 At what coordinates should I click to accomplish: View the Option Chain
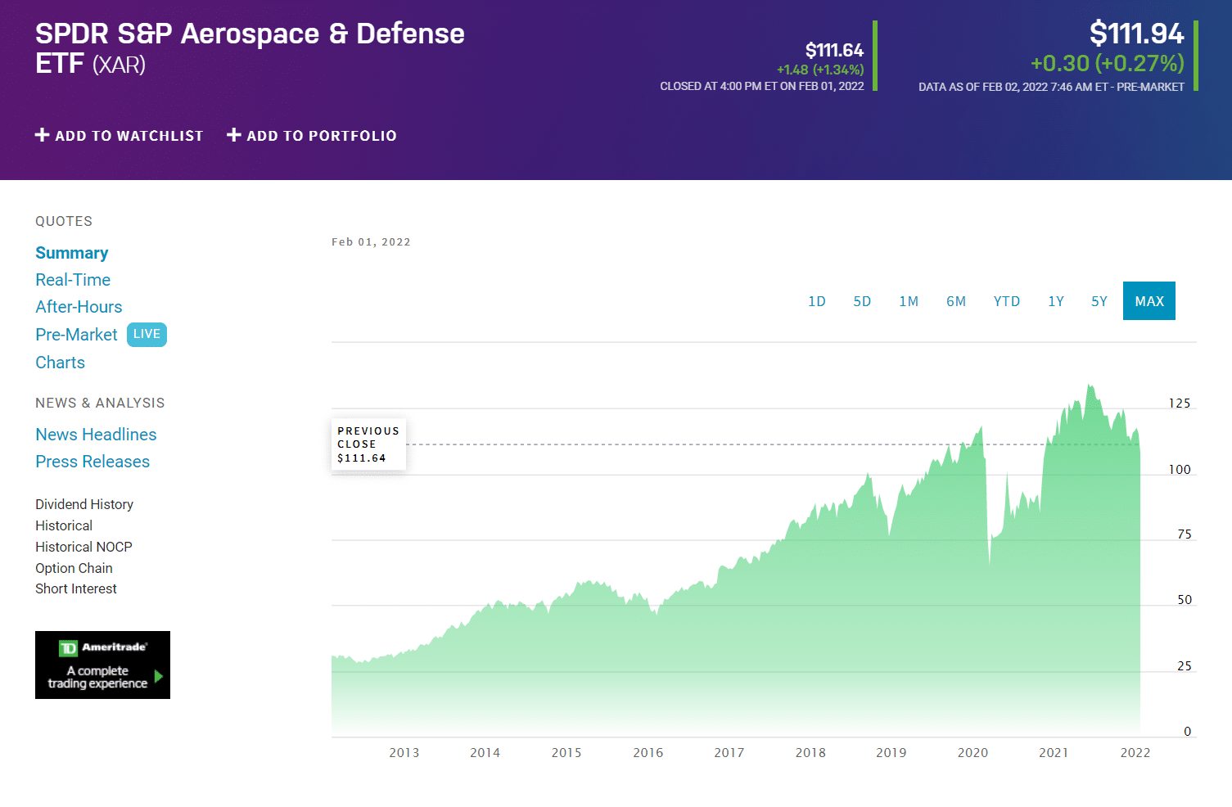[x=74, y=567]
